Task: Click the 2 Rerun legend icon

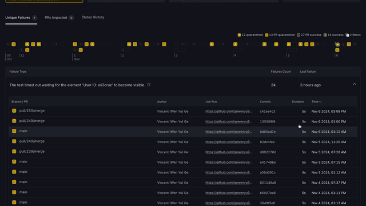Action: (347, 35)
